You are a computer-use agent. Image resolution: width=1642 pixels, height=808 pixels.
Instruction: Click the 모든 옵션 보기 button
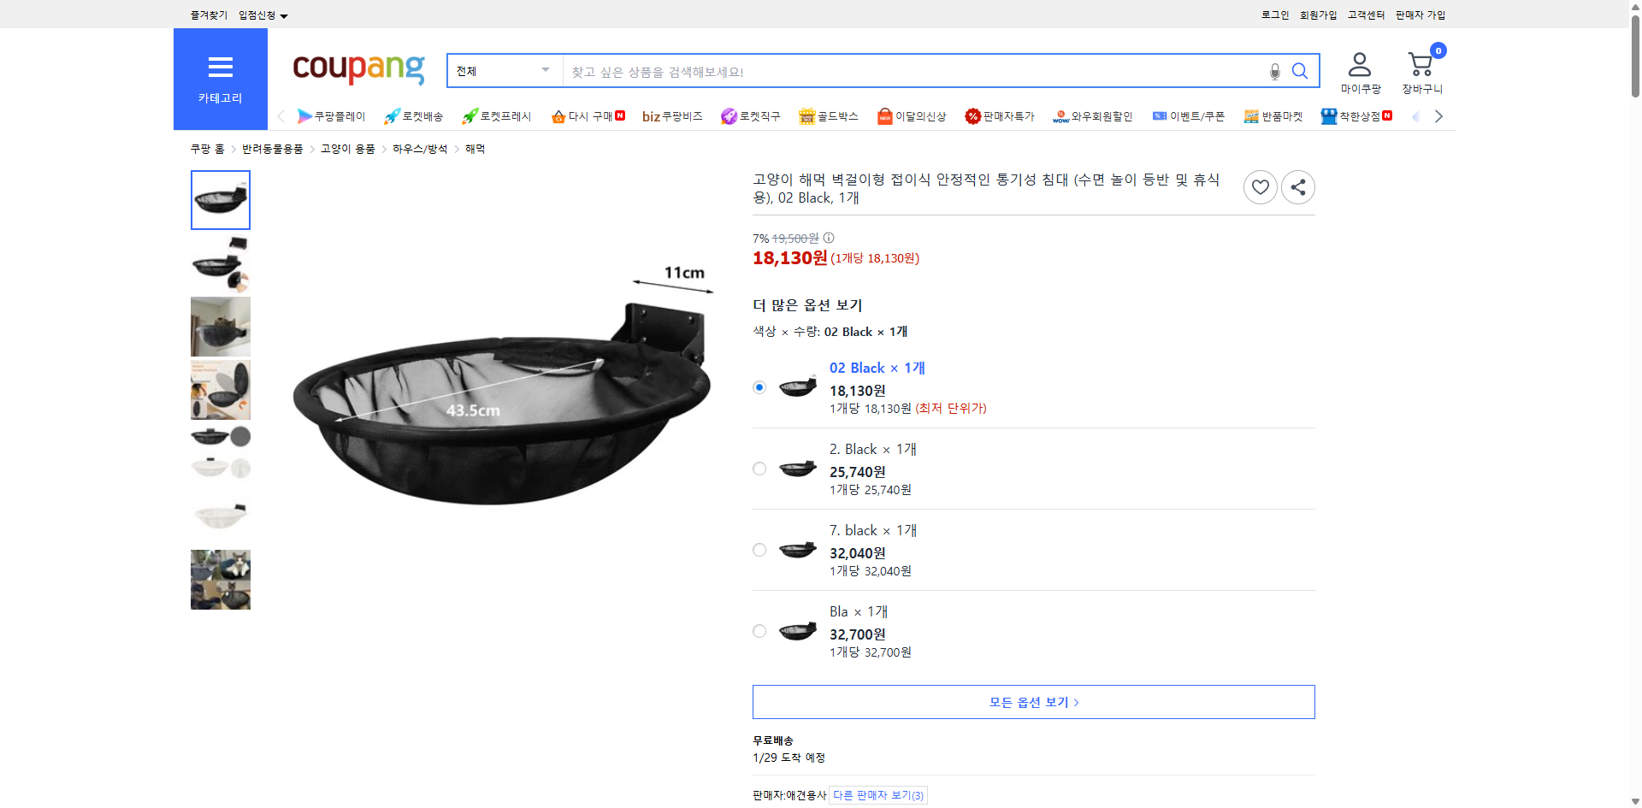(1032, 701)
